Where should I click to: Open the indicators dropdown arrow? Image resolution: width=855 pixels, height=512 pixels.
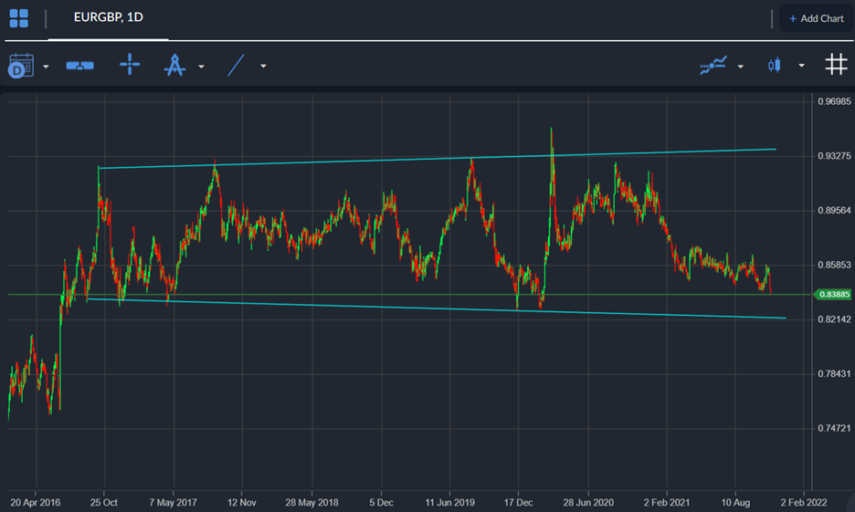(740, 66)
